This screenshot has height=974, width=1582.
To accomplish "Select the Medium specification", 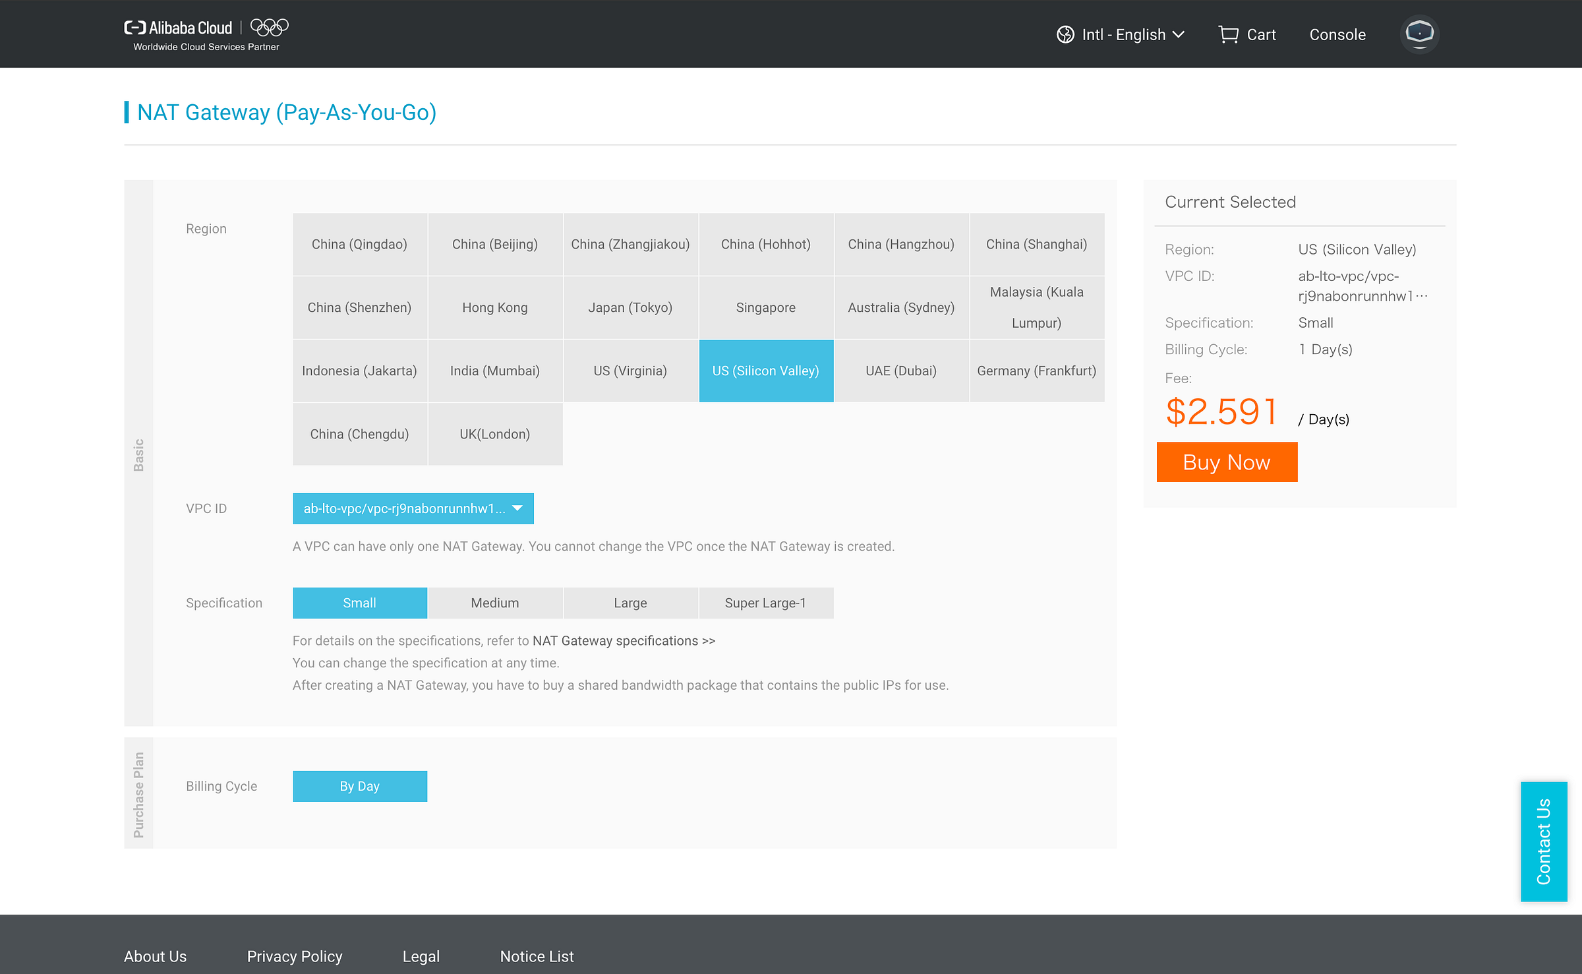I will point(494,603).
